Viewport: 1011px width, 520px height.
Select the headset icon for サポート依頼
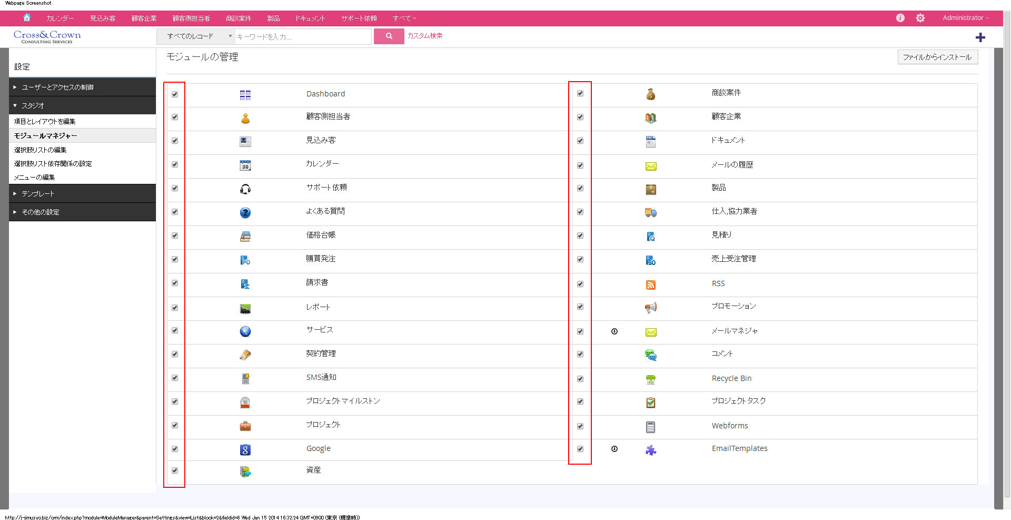245,189
